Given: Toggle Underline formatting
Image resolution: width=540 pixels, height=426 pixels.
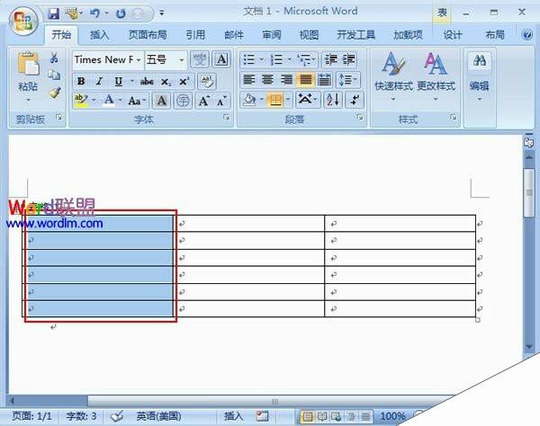Looking at the screenshot, I should (119, 82).
